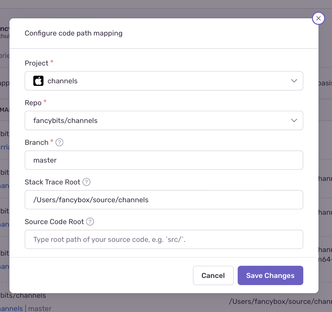Click the Stack Trace Root path field
Screen dimensions: 332x312
[x=164, y=200]
